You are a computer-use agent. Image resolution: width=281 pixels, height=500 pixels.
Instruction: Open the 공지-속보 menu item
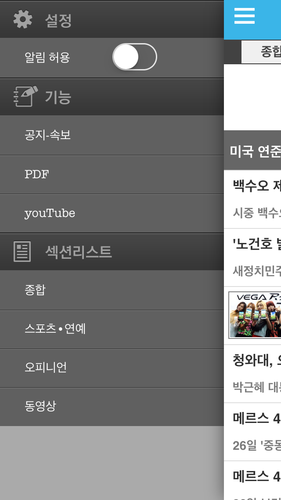[x=112, y=135]
